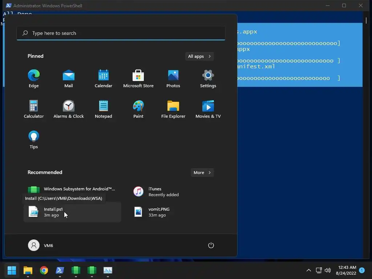Open the notification badge on taskbar
This screenshot has width=372, height=279.
point(362,270)
